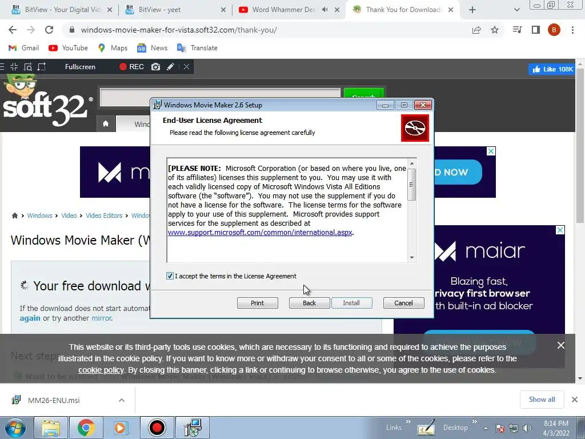Mute the Word Whammer tab audio icon
The width and height of the screenshot is (585, 439).
point(325,10)
